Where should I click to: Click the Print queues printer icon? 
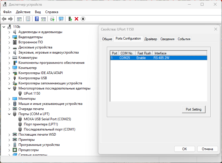click(15, 109)
